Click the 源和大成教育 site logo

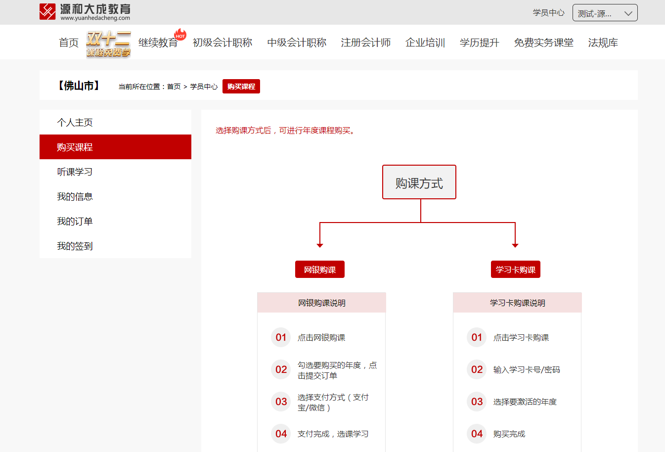click(85, 12)
